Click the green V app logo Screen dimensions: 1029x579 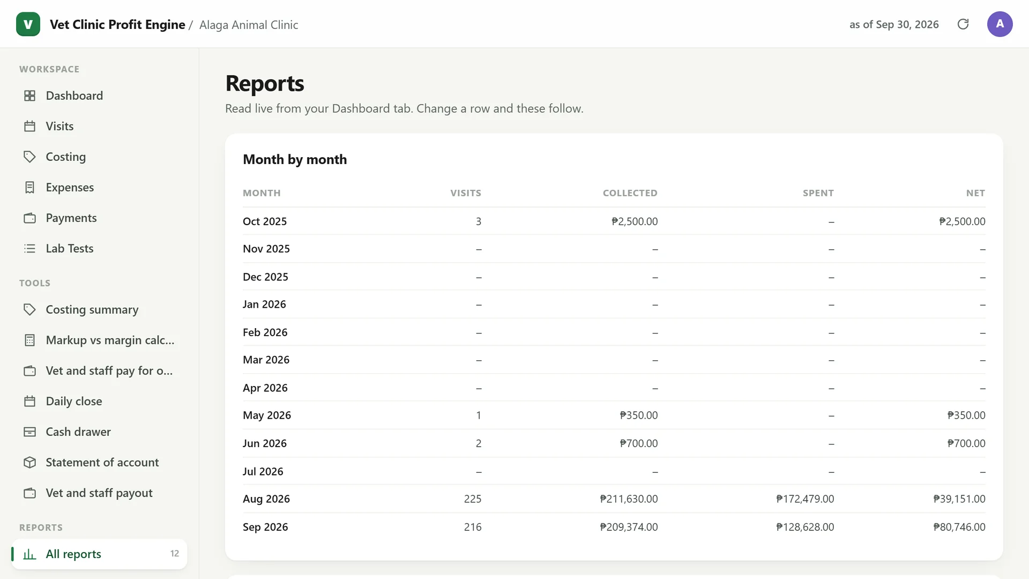pos(28,24)
